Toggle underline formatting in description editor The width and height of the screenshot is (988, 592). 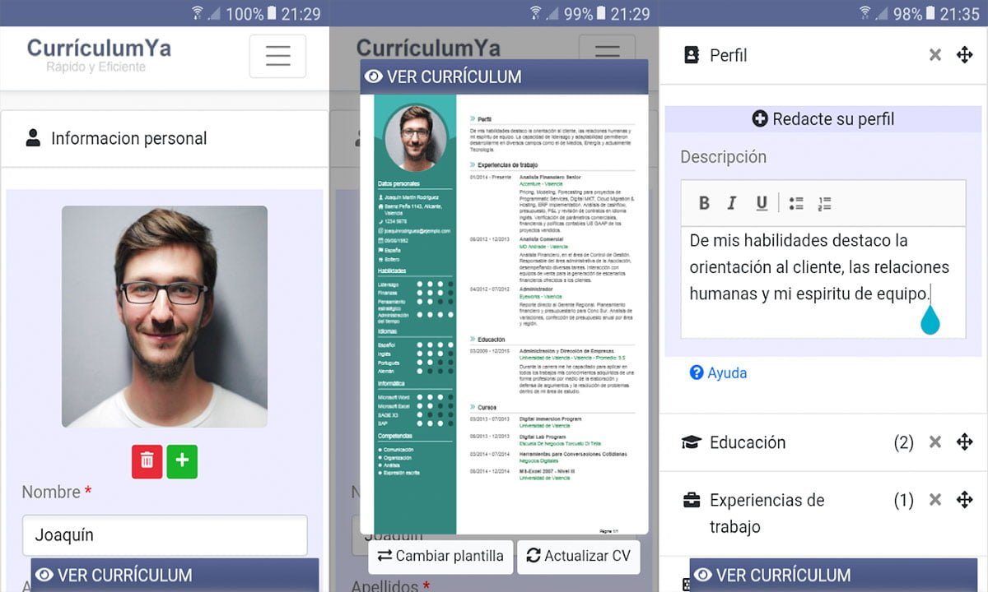[x=762, y=203]
